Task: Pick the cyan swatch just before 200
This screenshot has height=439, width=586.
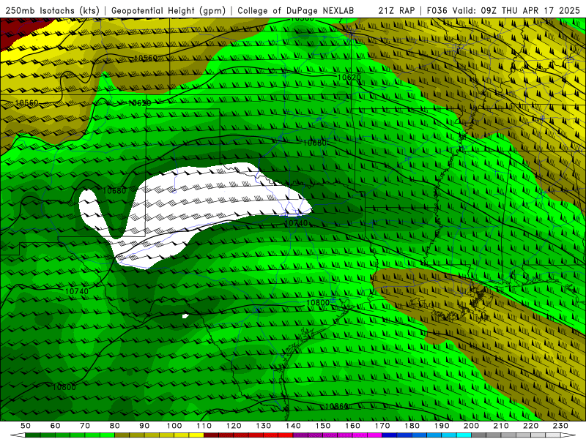Action: (464, 435)
